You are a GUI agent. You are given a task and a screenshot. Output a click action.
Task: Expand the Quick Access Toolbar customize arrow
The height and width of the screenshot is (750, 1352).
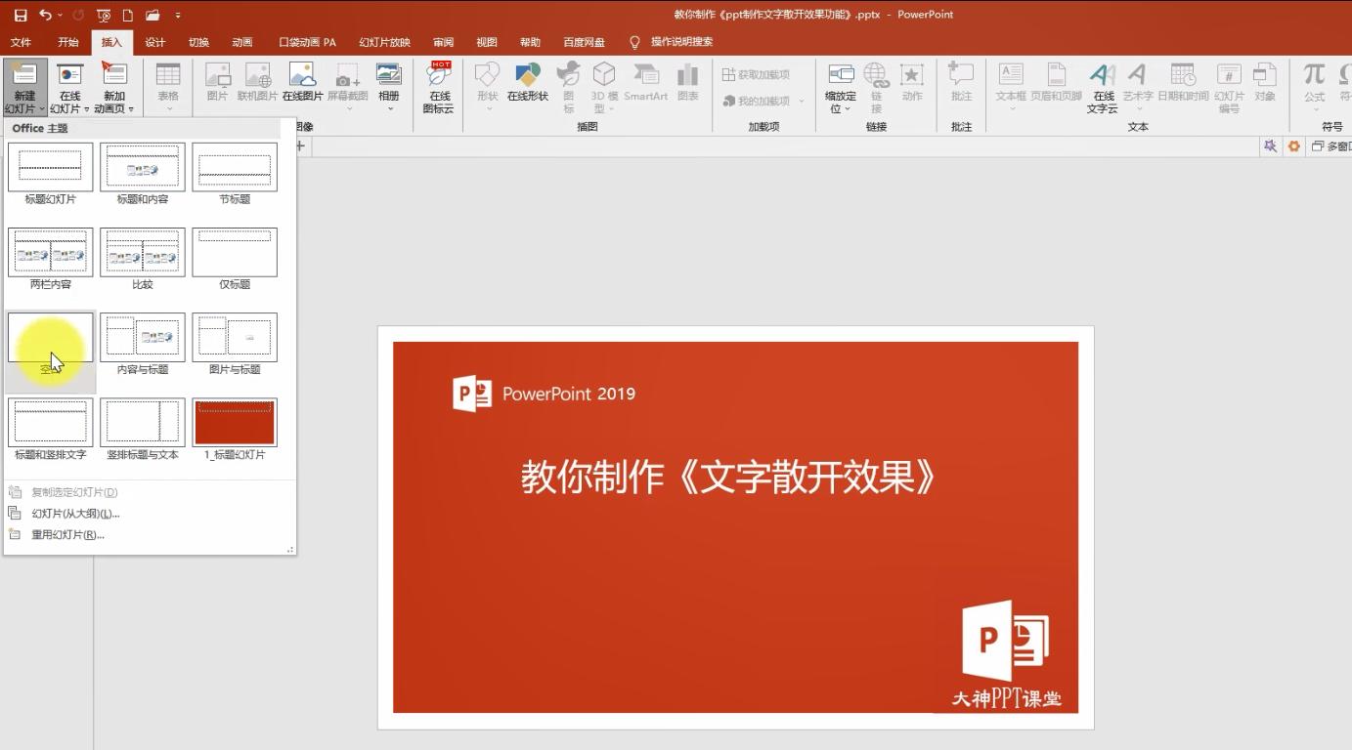pyautogui.click(x=177, y=15)
